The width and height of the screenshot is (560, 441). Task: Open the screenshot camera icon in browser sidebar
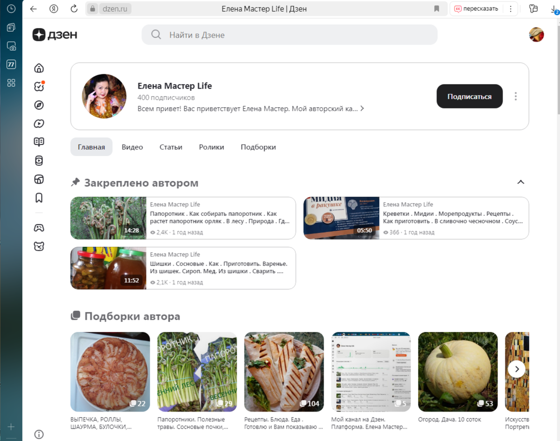pyautogui.click(x=11, y=46)
